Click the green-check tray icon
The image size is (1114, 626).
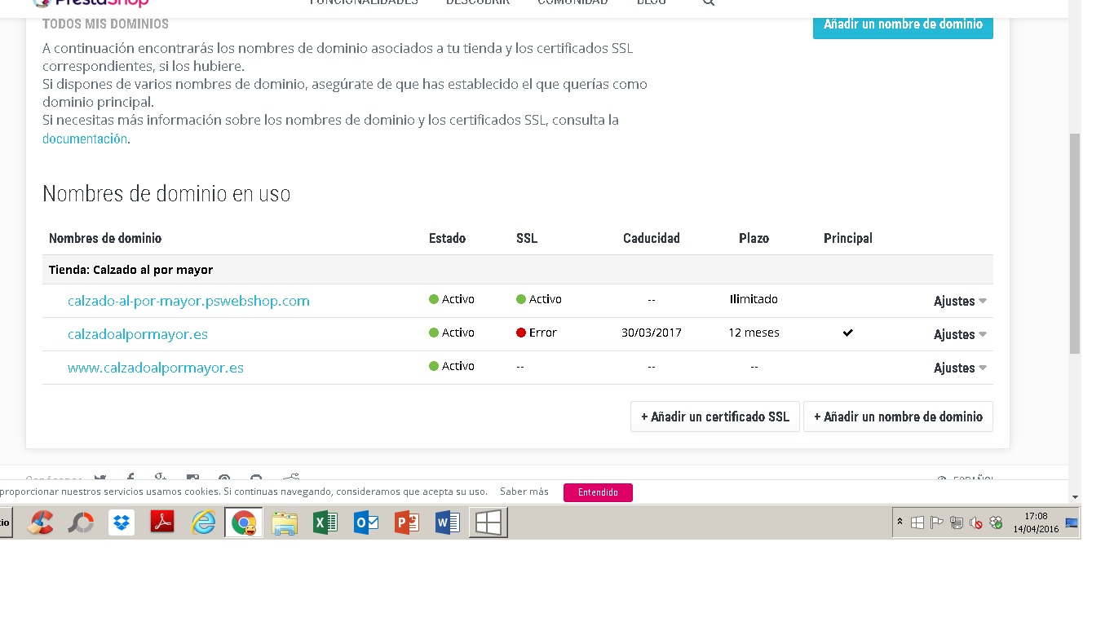click(996, 522)
